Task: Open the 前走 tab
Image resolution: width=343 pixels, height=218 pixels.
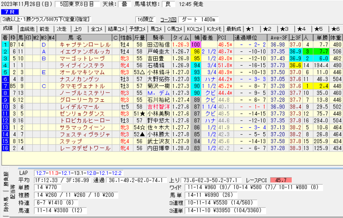Action: click(x=44, y=29)
